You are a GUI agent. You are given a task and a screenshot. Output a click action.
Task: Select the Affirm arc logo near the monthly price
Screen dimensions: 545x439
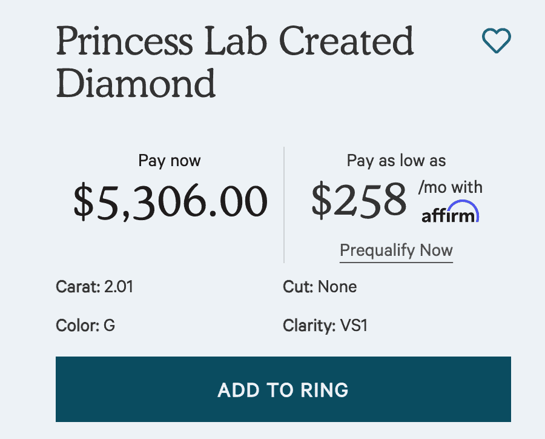pos(449,212)
